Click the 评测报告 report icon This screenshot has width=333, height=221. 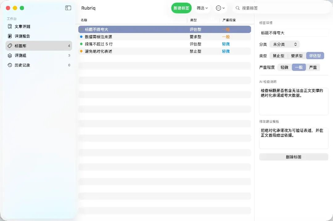pos(10,36)
